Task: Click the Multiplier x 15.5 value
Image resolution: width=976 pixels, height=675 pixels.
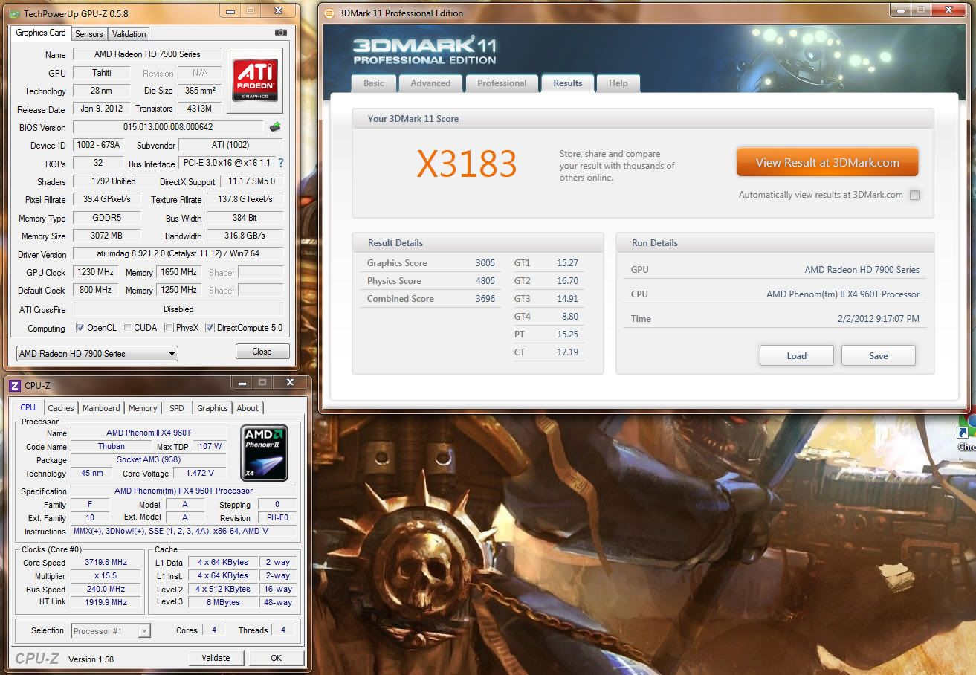Action: 106,576
